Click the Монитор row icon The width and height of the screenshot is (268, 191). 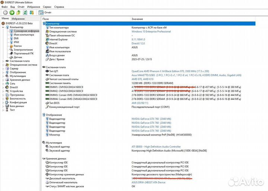coord(47,135)
